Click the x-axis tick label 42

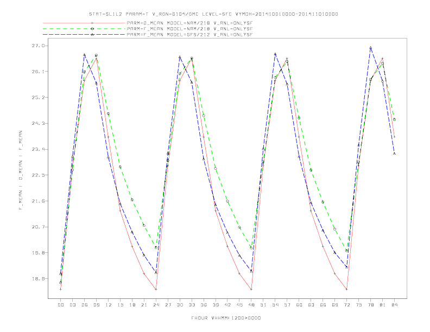pyautogui.click(x=227, y=305)
